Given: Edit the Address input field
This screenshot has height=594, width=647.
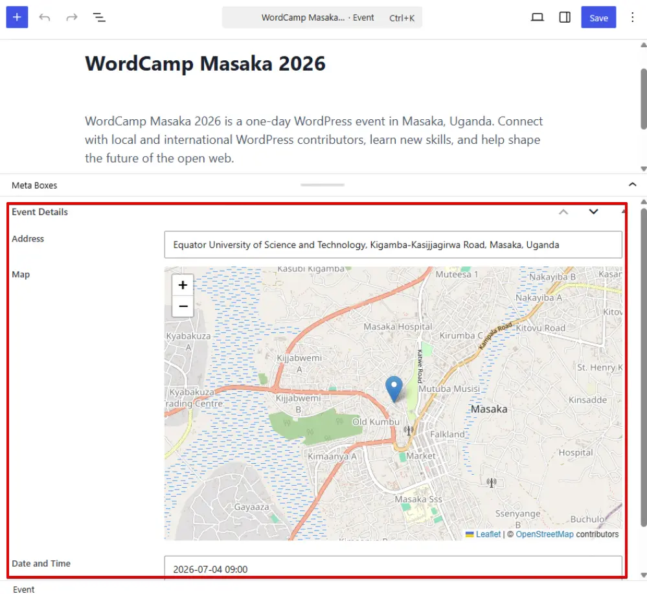Looking at the screenshot, I should tap(393, 245).
